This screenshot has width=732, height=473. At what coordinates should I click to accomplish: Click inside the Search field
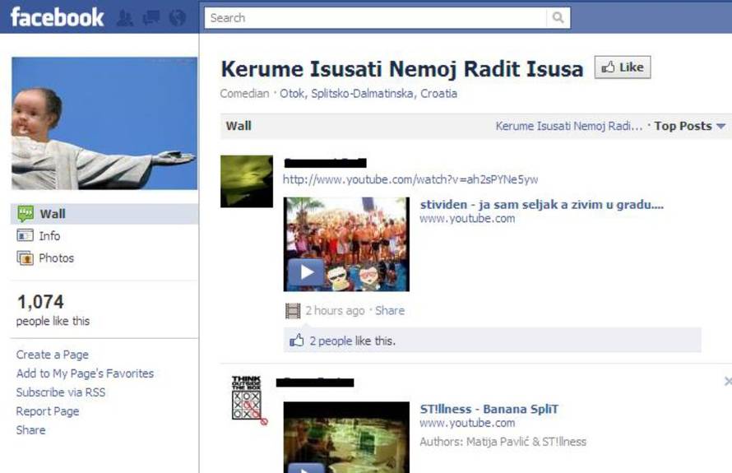click(x=376, y=18)
